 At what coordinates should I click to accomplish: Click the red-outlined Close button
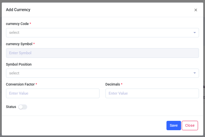tap(190, 125)
